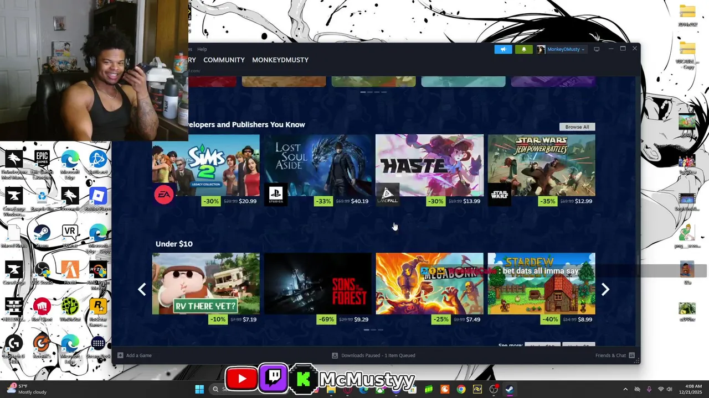This screenshot has height=398, width=709.
Task: Open the MONKEYDMUSTY profile tab
Action: point(280,60)
